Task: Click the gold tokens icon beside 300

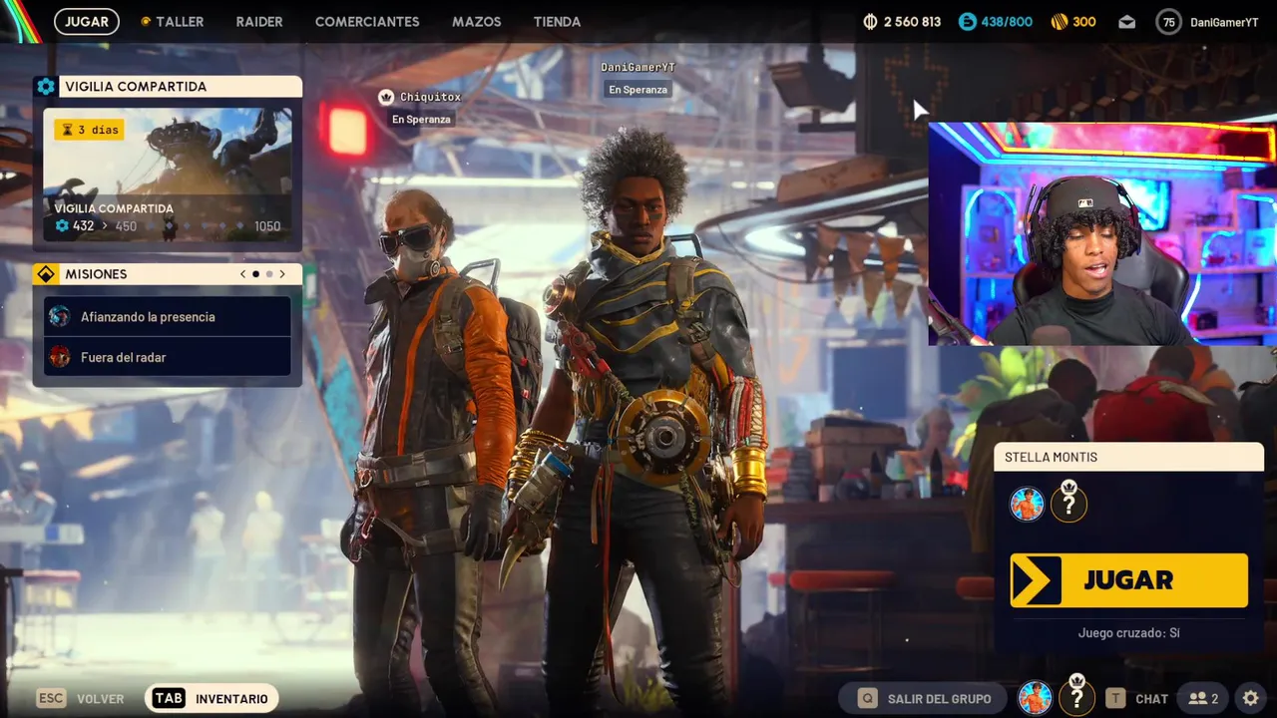Action: pos(1060,21)
